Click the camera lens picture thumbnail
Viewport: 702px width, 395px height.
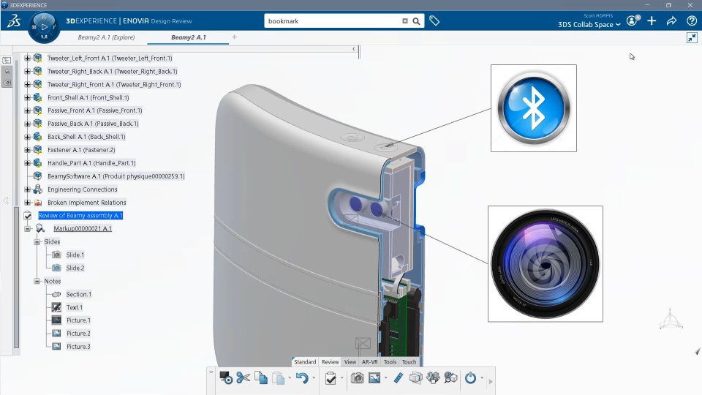(x=546, y=264)
